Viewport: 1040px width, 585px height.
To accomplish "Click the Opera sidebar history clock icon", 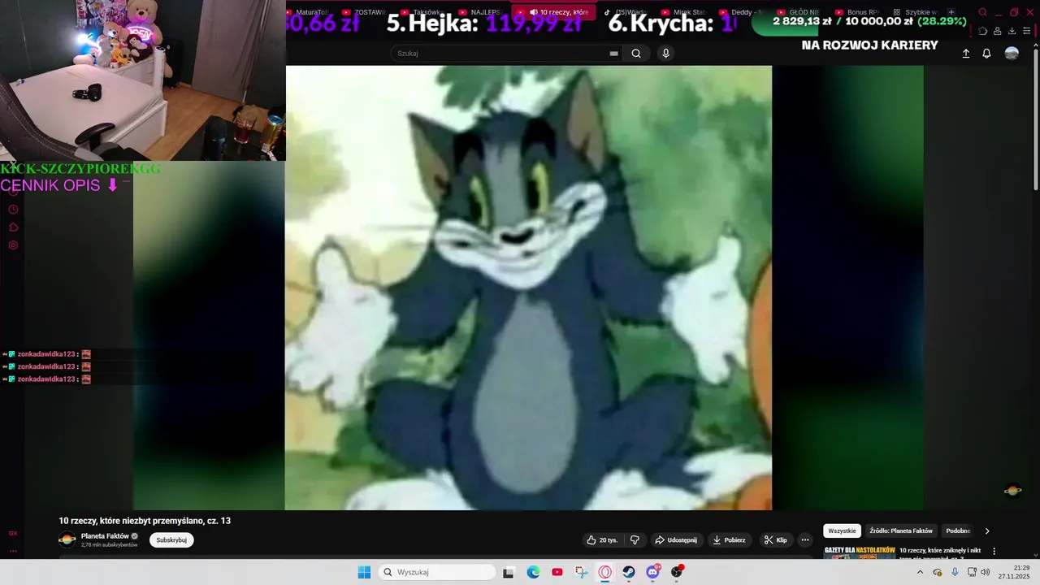I will point(13,210).
